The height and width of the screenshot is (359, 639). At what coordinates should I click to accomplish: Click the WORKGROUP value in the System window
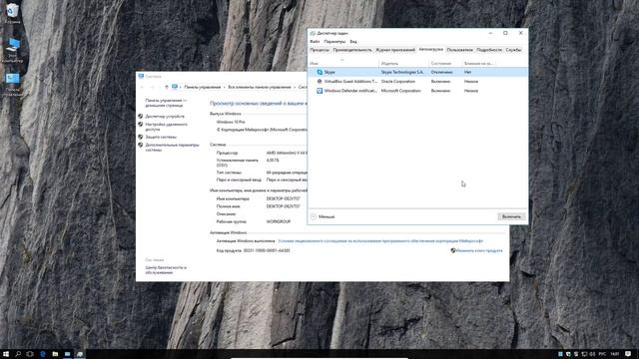(279, 221)
